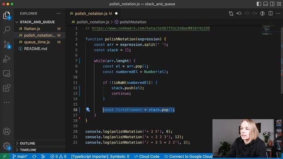The width and height of the screenshot is (283, 159).
Task: Open remote window indicator in status bar
Action: (x=5, y=156)
